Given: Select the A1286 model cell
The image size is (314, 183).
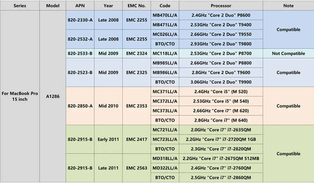Looking at the screenshot, I should [53, 96].
